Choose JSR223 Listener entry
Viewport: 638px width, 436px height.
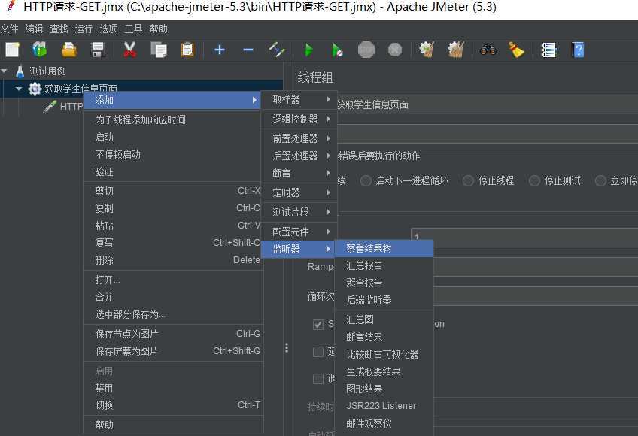point(384,406)
